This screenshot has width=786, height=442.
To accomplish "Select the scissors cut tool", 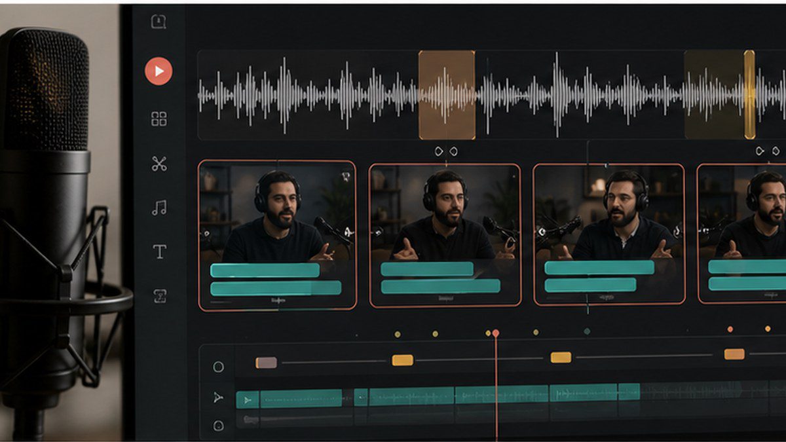I will click(x=159, y=164).
